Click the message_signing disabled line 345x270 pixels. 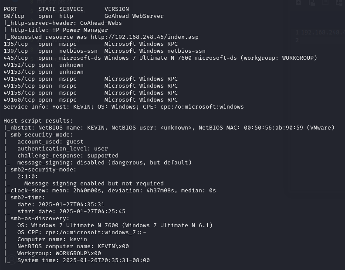click(105, 163)
